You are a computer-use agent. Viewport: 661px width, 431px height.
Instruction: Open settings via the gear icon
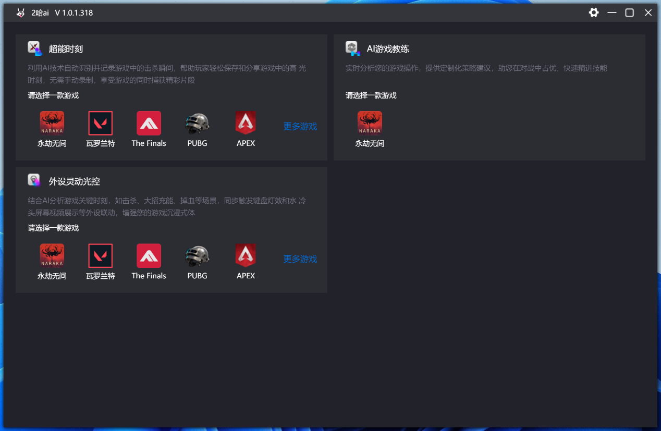[x=594, y=13]
